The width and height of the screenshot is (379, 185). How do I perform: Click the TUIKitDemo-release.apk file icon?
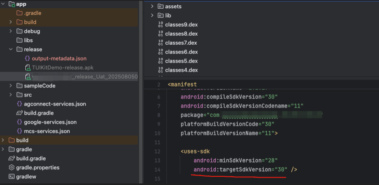27,67
